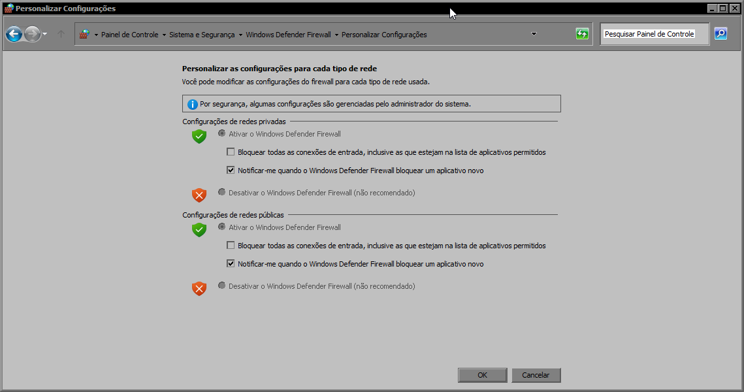
Task: Maximize the Personalizar Configurações window
Action: (722, 8)
